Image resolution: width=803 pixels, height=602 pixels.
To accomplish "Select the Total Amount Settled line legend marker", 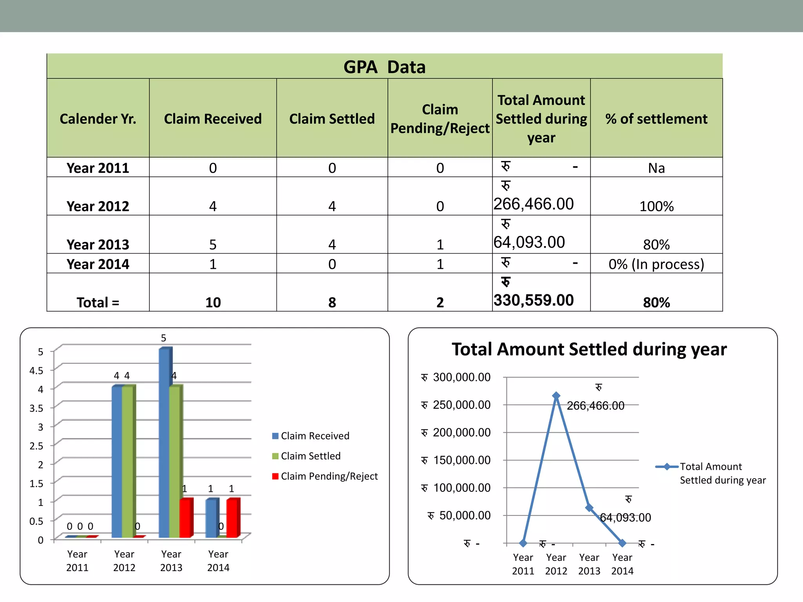I will click(667, 466).
